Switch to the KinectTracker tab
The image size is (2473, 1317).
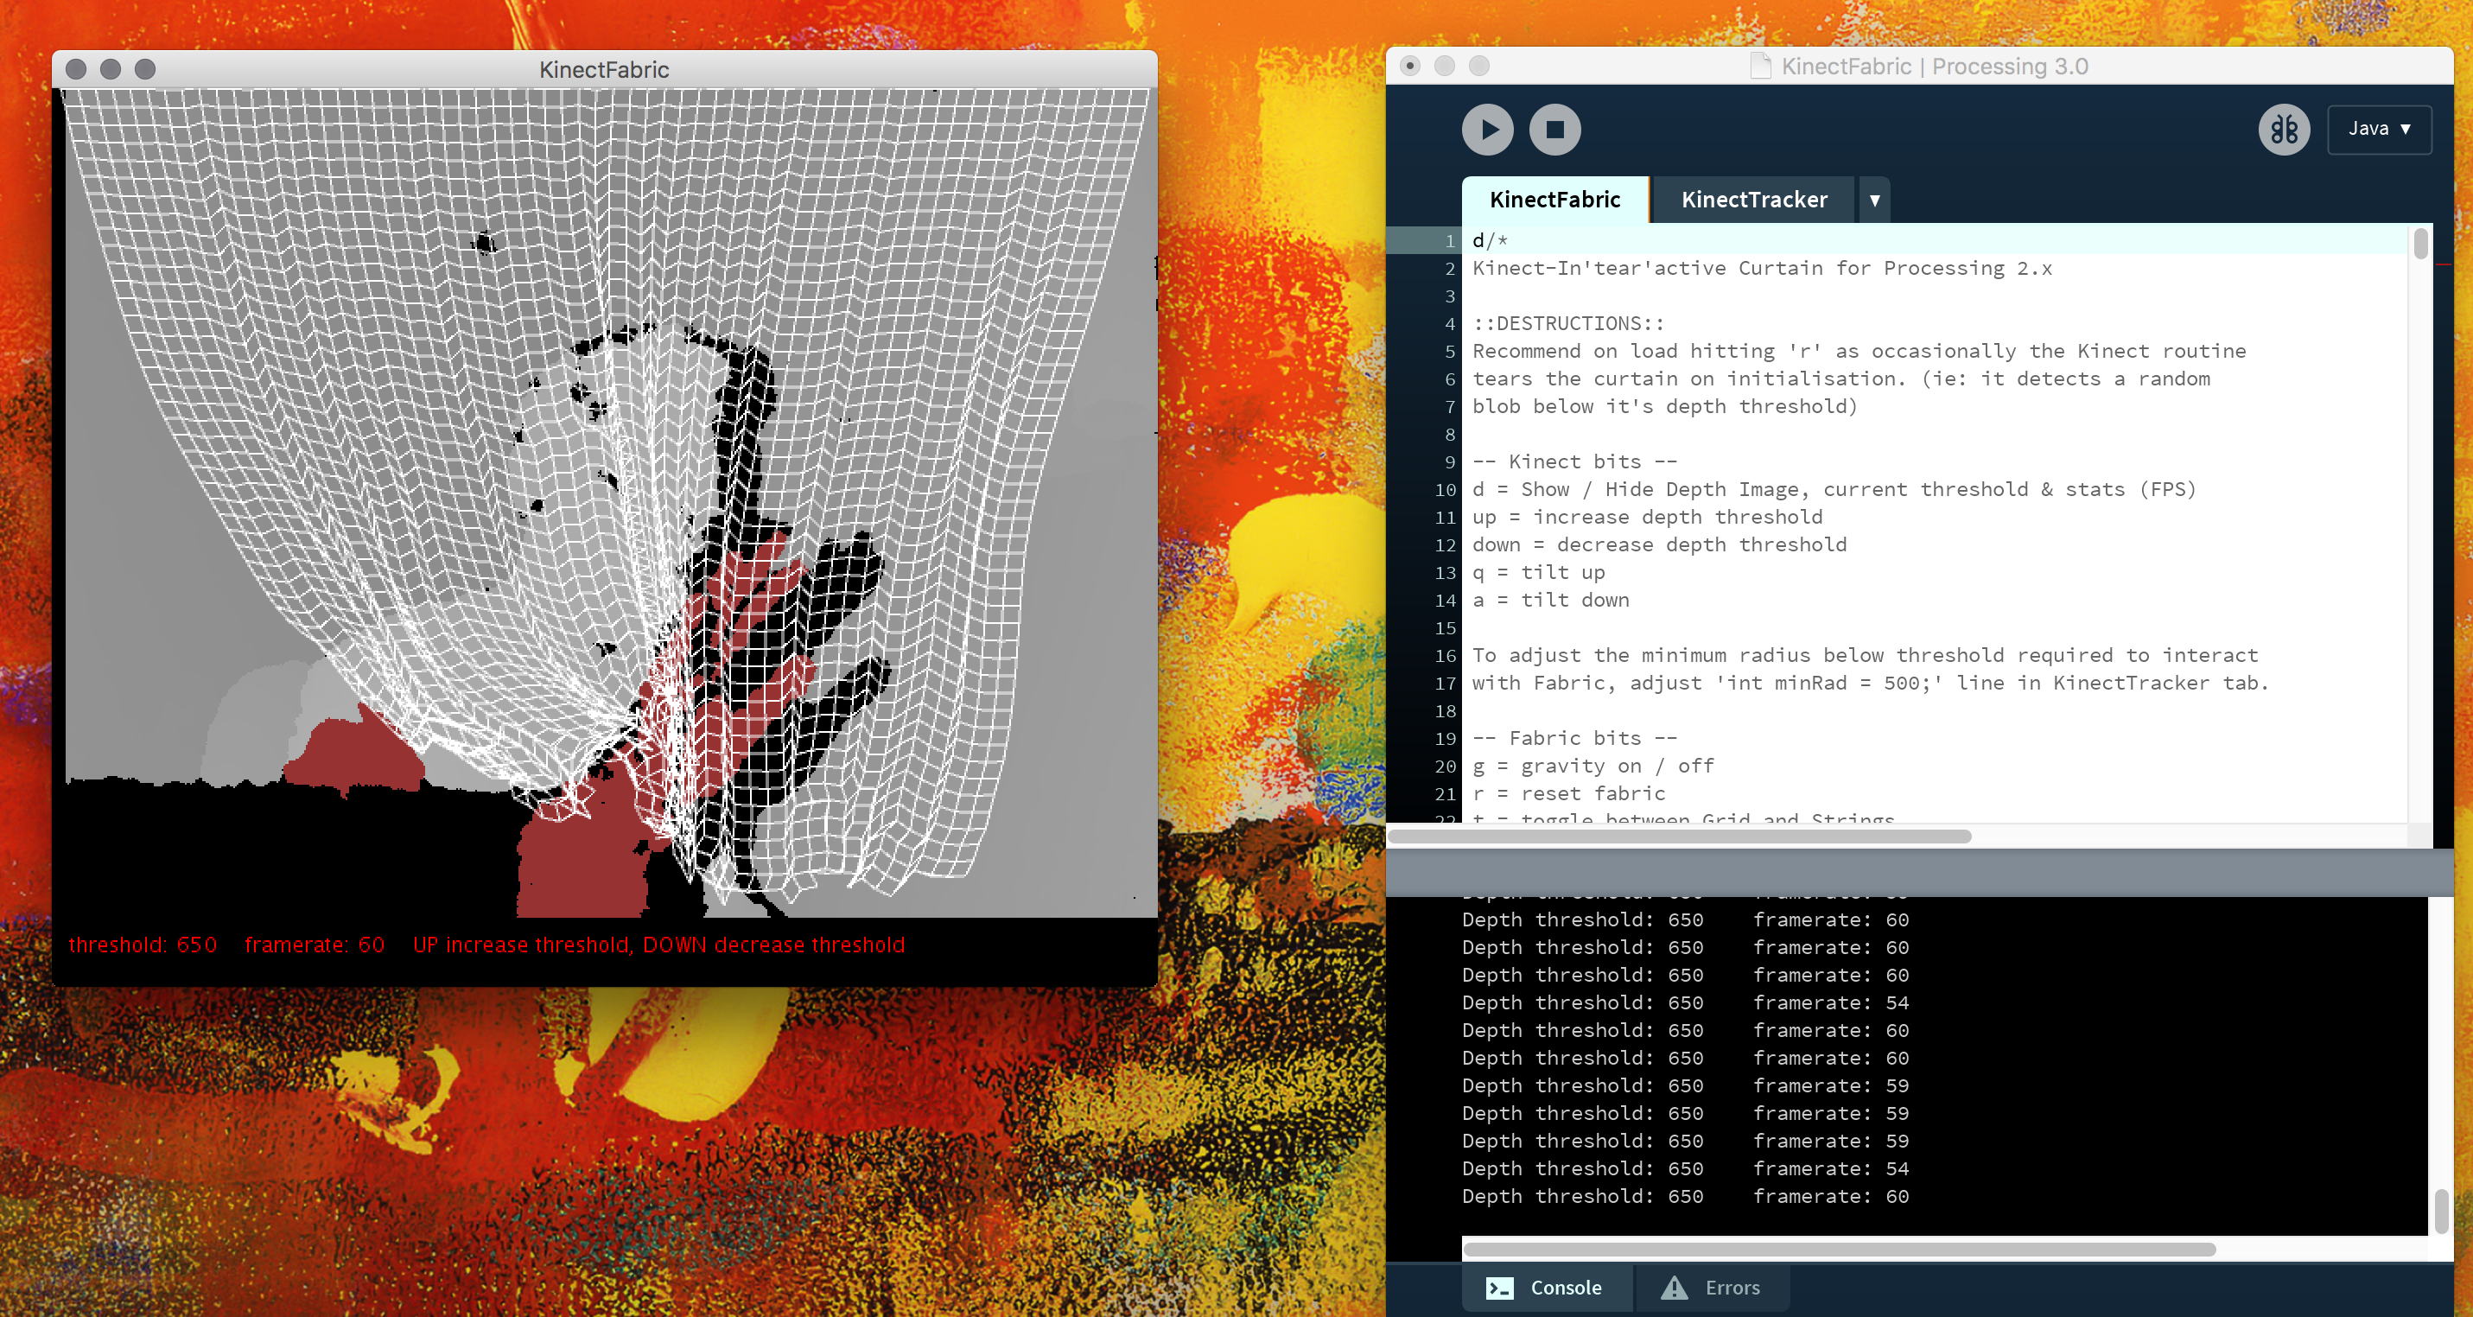1754,200
